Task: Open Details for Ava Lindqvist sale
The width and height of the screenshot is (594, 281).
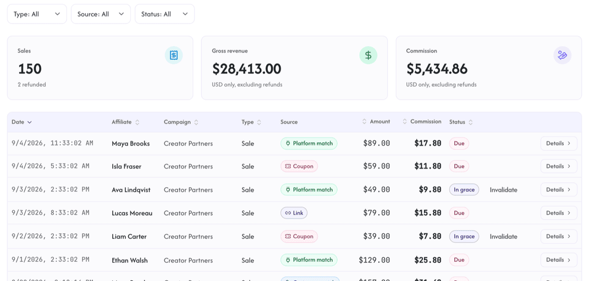Action: point(558,189)
